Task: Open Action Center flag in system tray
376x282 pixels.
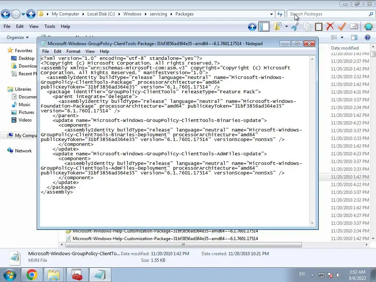Action: tap(330, 275)
